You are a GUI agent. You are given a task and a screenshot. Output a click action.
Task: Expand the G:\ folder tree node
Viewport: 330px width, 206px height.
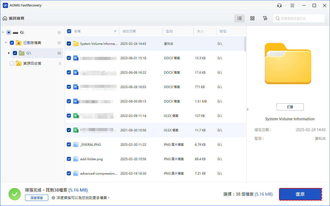(x=9, y=53)
